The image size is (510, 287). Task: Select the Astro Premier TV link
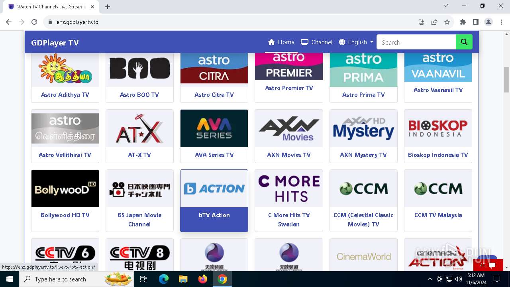(289, 88)
